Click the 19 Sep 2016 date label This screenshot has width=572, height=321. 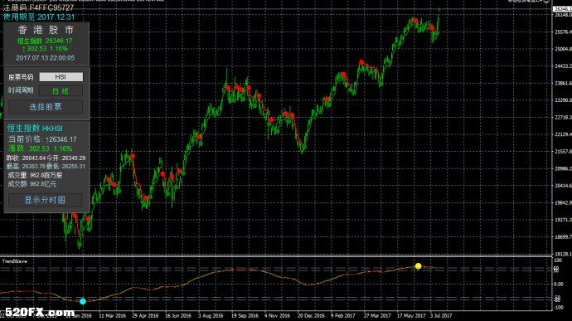[x=245, y=315]
